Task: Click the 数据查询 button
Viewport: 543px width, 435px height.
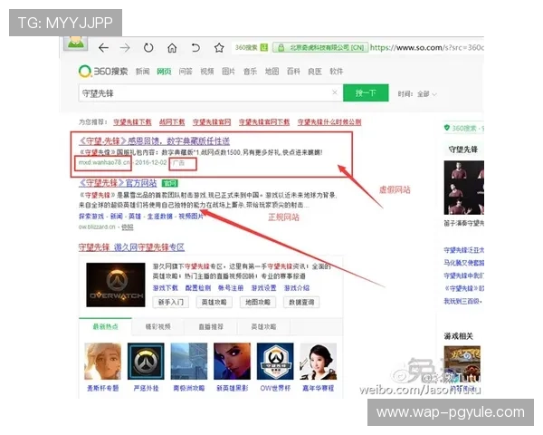Action: click(301, 302)
